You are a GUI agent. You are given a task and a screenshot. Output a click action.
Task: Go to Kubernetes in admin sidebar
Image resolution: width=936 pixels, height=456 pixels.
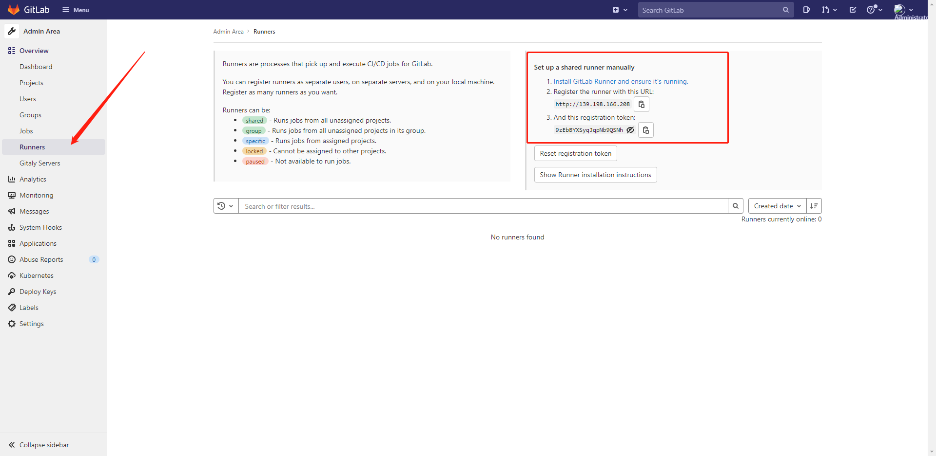[x=37, y=275]
